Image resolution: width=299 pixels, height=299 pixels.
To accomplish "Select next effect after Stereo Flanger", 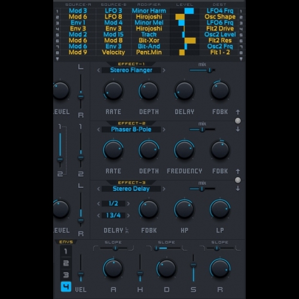I will (164, 70).
